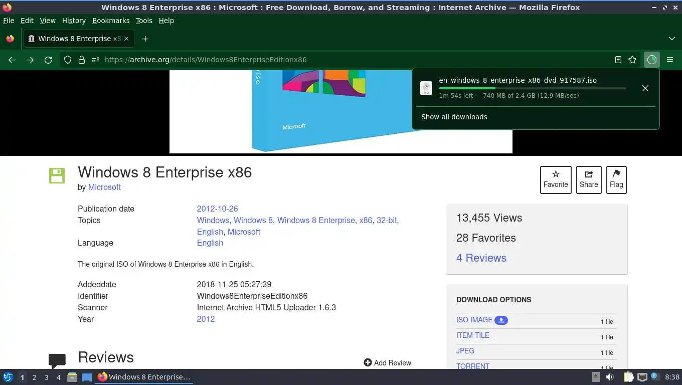Image resolution: width=682 pixels, height=385 pixels.
Task: Open the update notification tray icon
Action: pyautogui.click(x=654, y=376)
